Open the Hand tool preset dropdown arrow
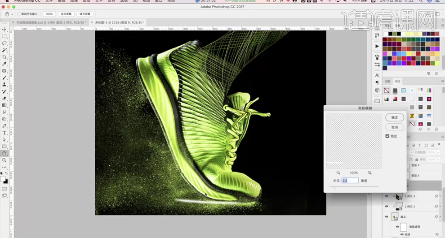The image size is (445, 238). [12, 14]
